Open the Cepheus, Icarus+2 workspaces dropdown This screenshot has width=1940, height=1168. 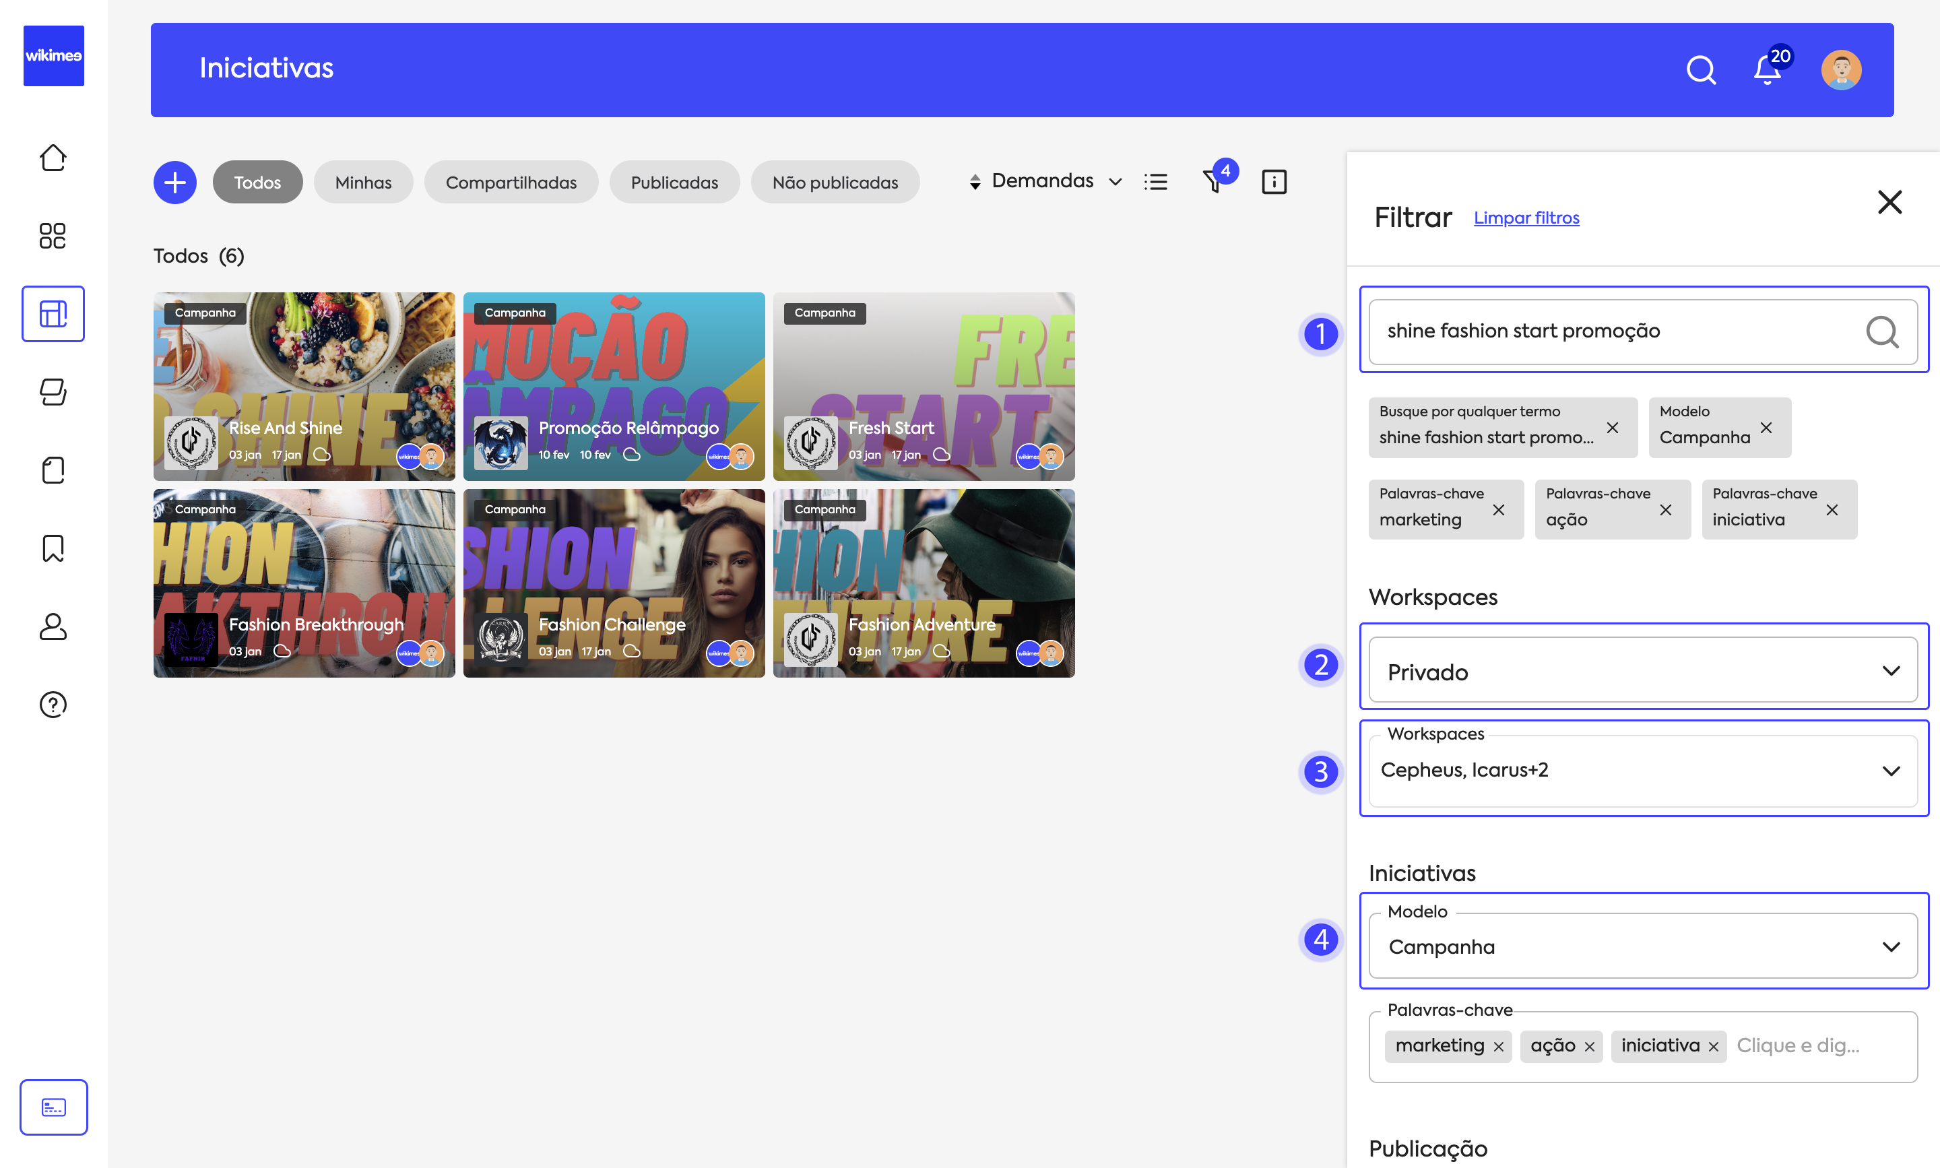pos(1642,771)
